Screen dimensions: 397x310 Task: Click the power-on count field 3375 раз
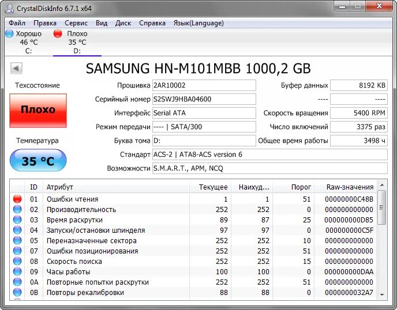pos(359,127)
